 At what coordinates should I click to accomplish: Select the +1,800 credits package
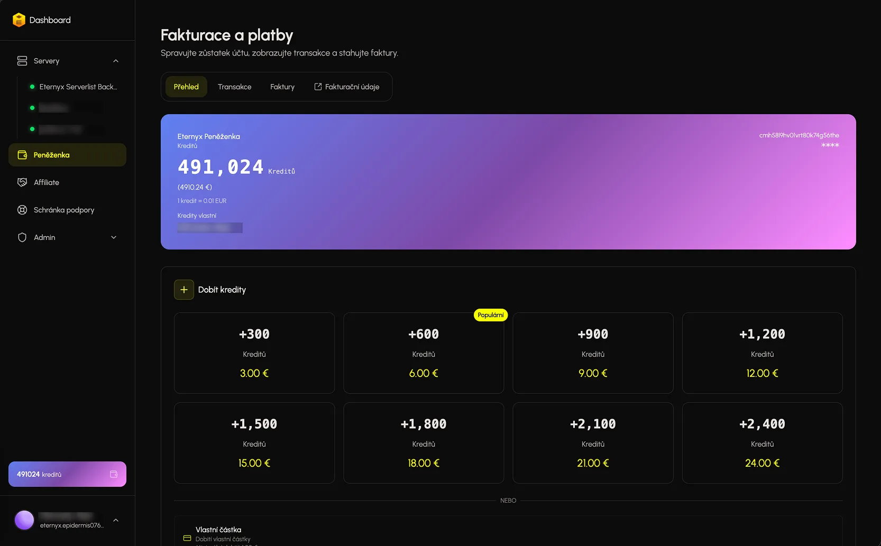point(424,443)
